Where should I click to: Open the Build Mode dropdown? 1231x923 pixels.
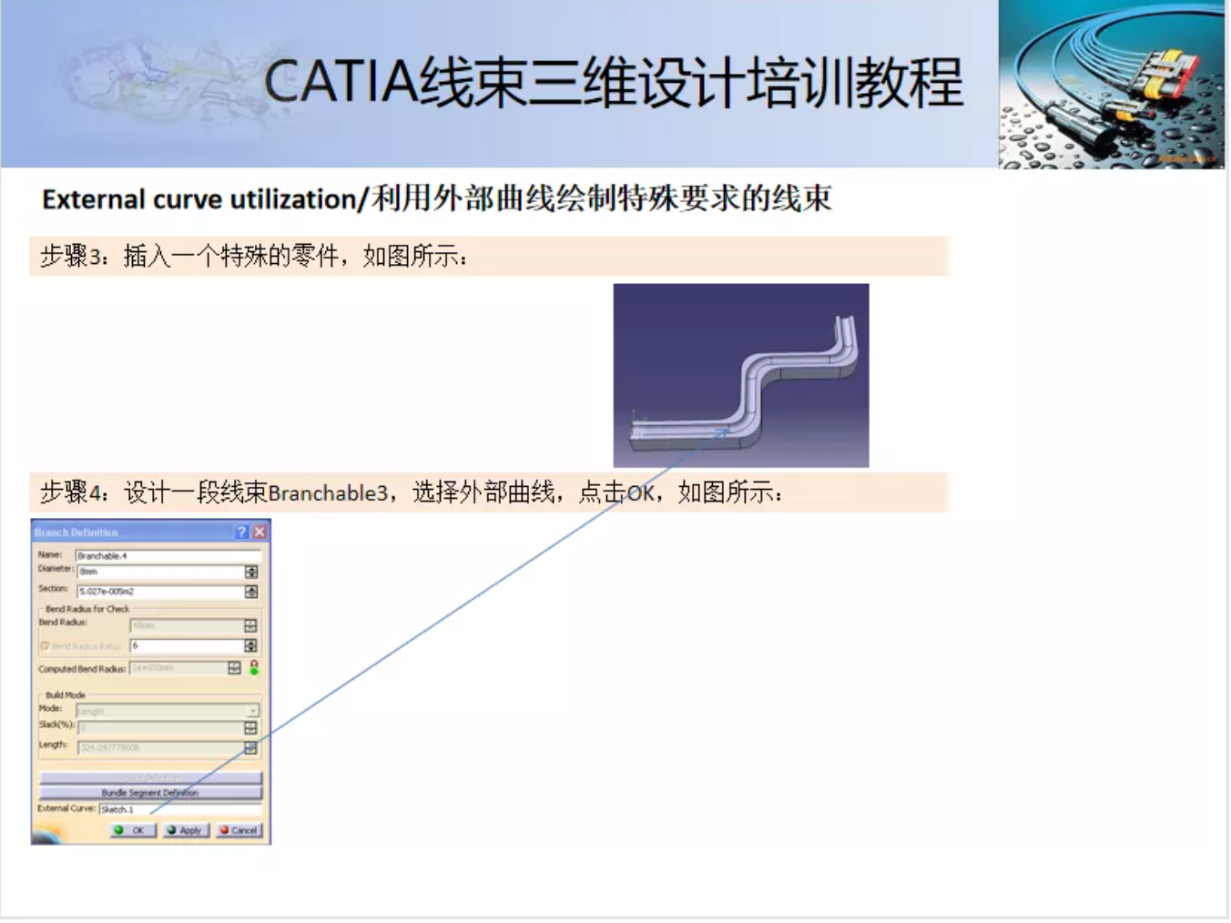252,711
